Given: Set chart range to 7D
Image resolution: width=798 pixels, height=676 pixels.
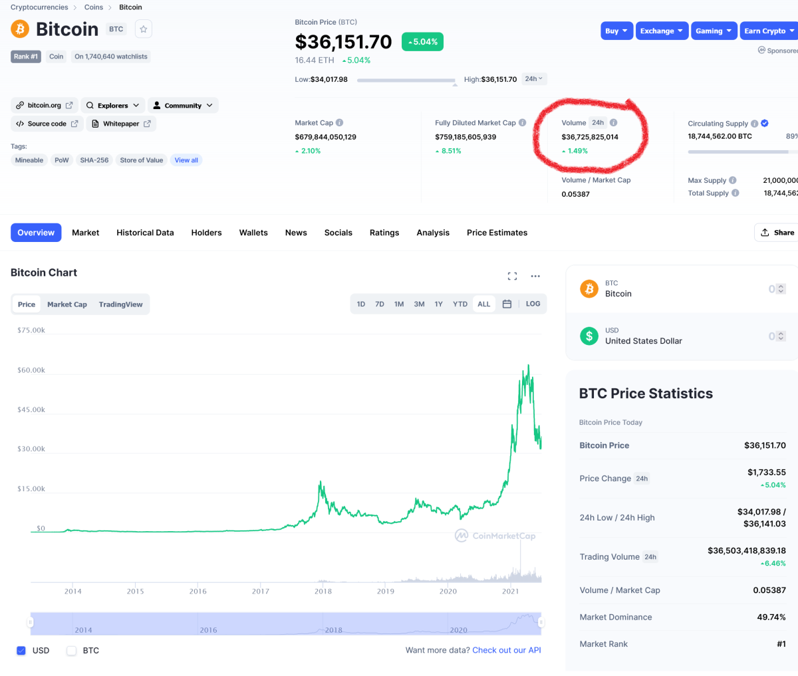Looking at the screenshot, I should (380, 304).
